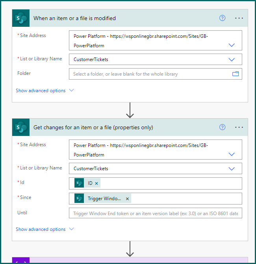
Task: Select the ID token in the Id field
Action: (87, 183)
